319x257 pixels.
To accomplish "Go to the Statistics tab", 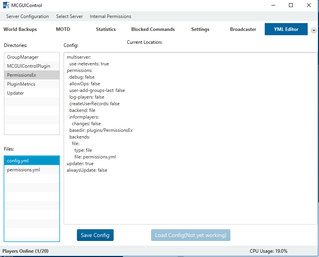I will point(106,29).
